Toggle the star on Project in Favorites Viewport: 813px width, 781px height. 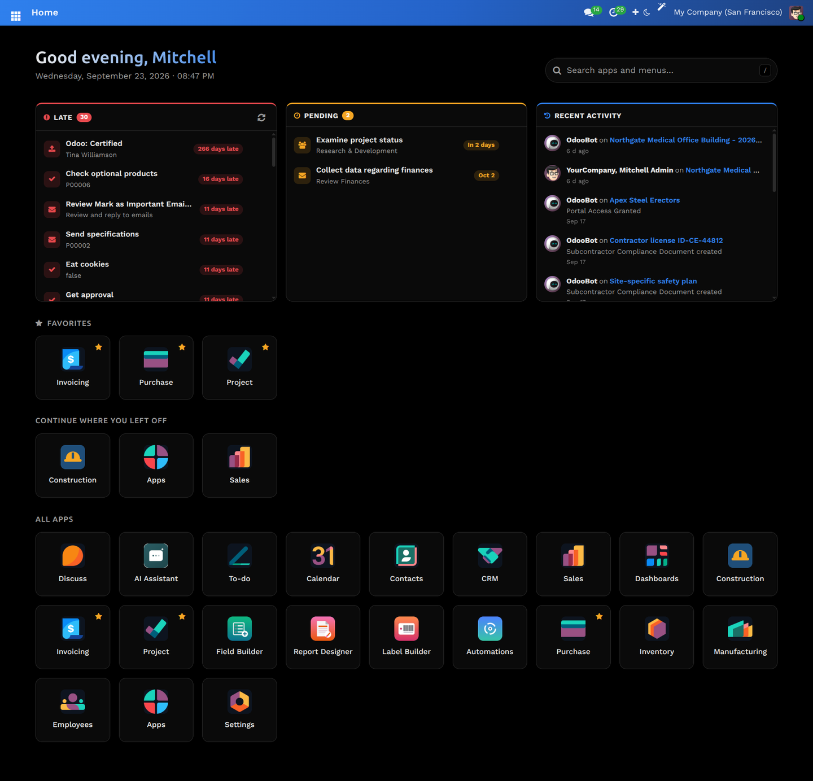(x=265, y=347)
